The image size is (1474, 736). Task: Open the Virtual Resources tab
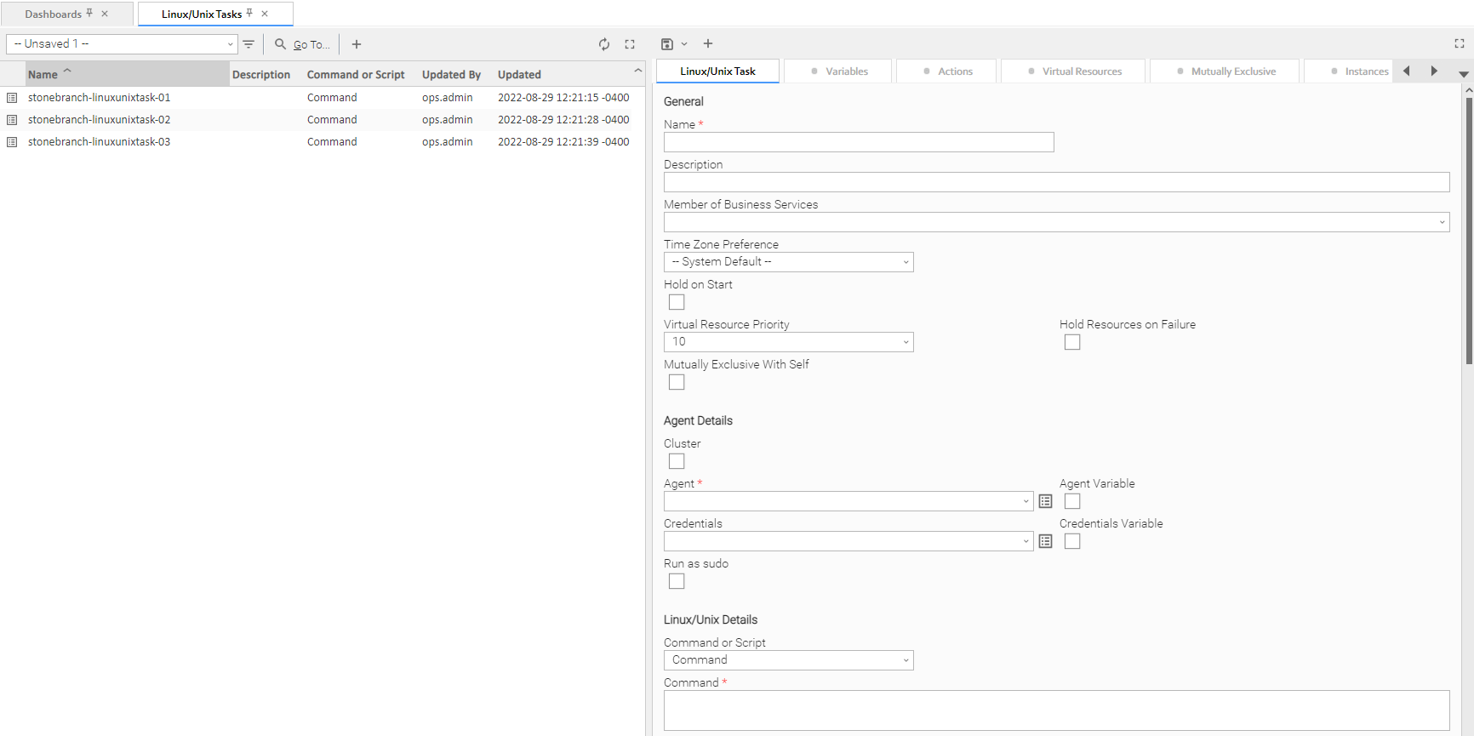point(1074,71)
